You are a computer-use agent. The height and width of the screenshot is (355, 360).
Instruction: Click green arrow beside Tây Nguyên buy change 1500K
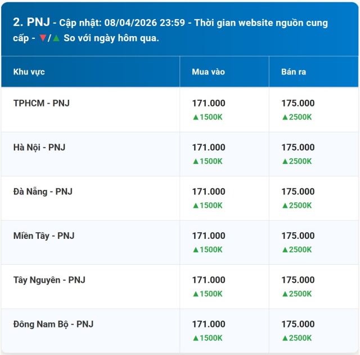196,294
